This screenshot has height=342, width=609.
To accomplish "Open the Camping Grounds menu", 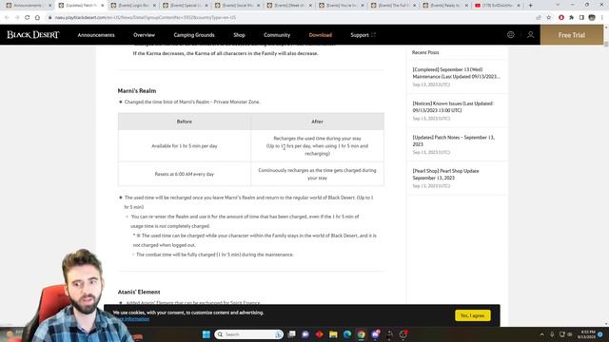I will coord(194,35).
